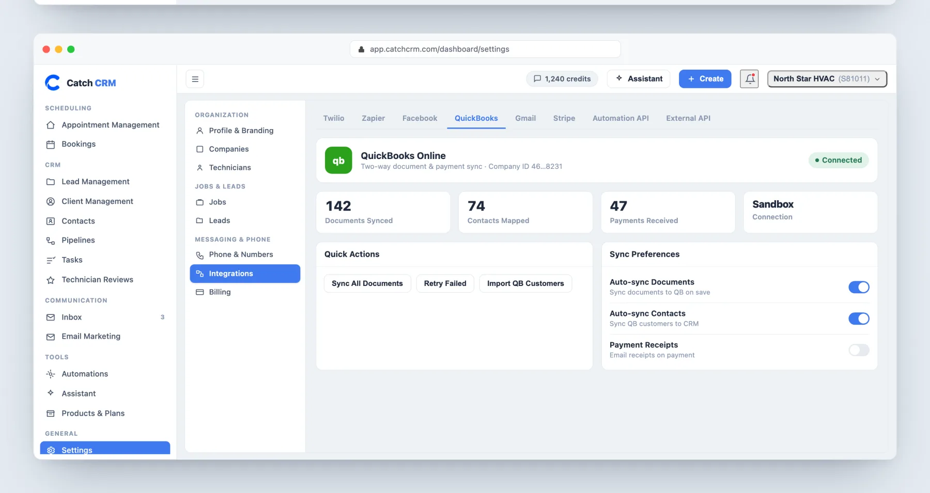
Task: Click the Phone & Numbers phone icon
Action: [x=200, y=255]
